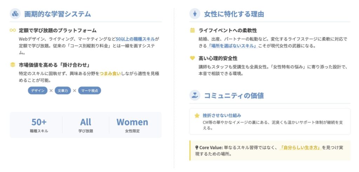
Task: Click the yellow つまみ食い highlighted word
Action: tap(110, 73)
